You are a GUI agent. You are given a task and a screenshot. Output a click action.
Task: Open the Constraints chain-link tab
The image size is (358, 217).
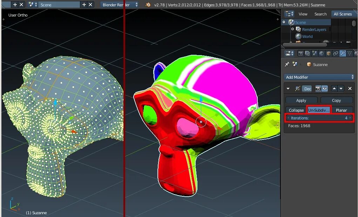point(336,53)
